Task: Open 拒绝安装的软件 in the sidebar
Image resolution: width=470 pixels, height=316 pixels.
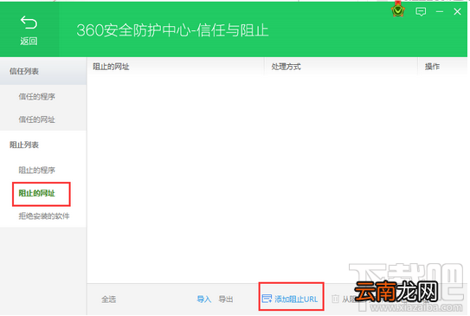Action: tap(44, 216)
